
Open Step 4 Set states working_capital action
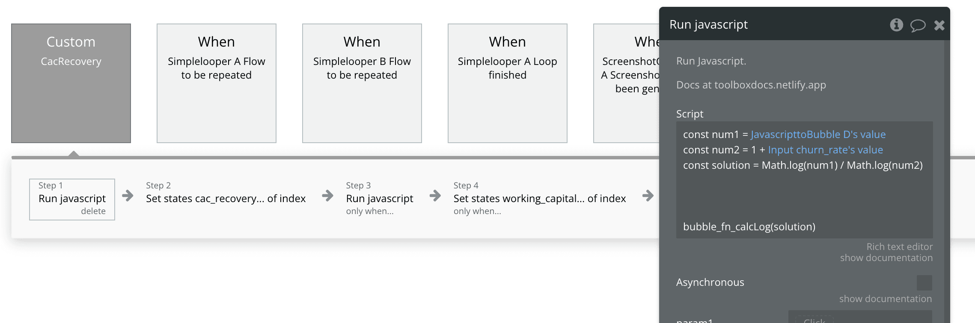click(539, 198)
